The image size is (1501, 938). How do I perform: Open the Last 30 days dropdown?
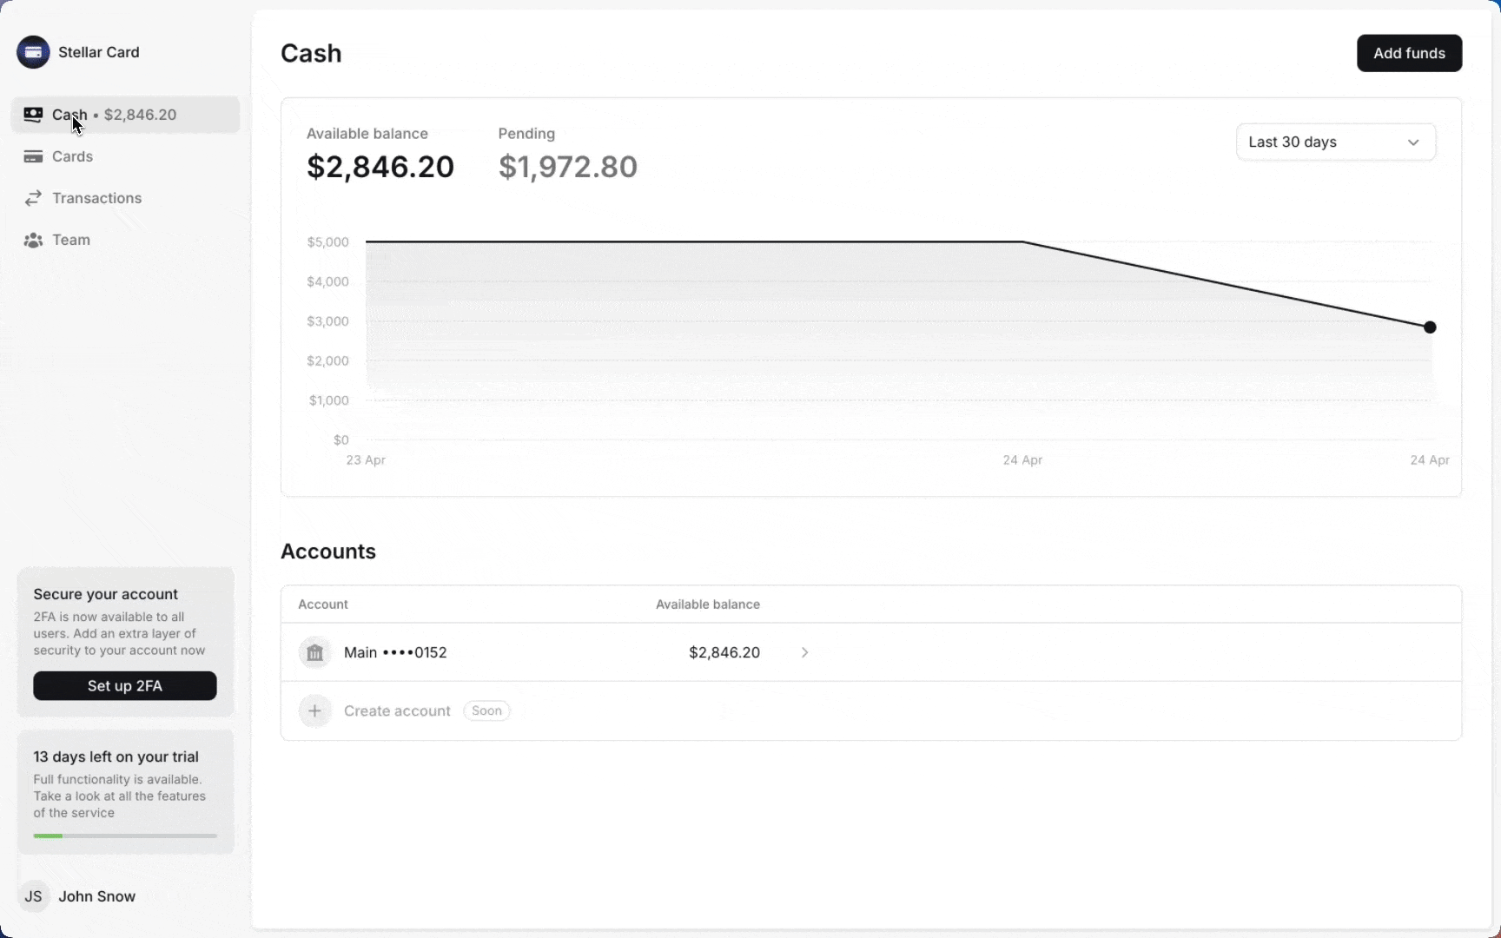1335,142
